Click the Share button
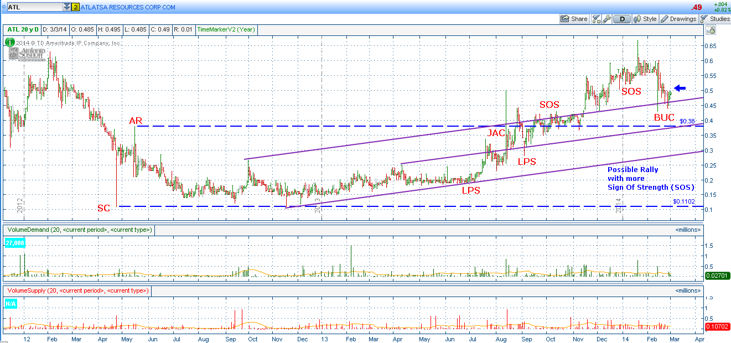Screen dimensions: 731x343 [574, 19]
